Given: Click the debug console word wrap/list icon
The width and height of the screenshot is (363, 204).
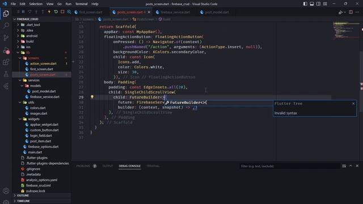Looking at the screenshot, I should tap(344, 166).
